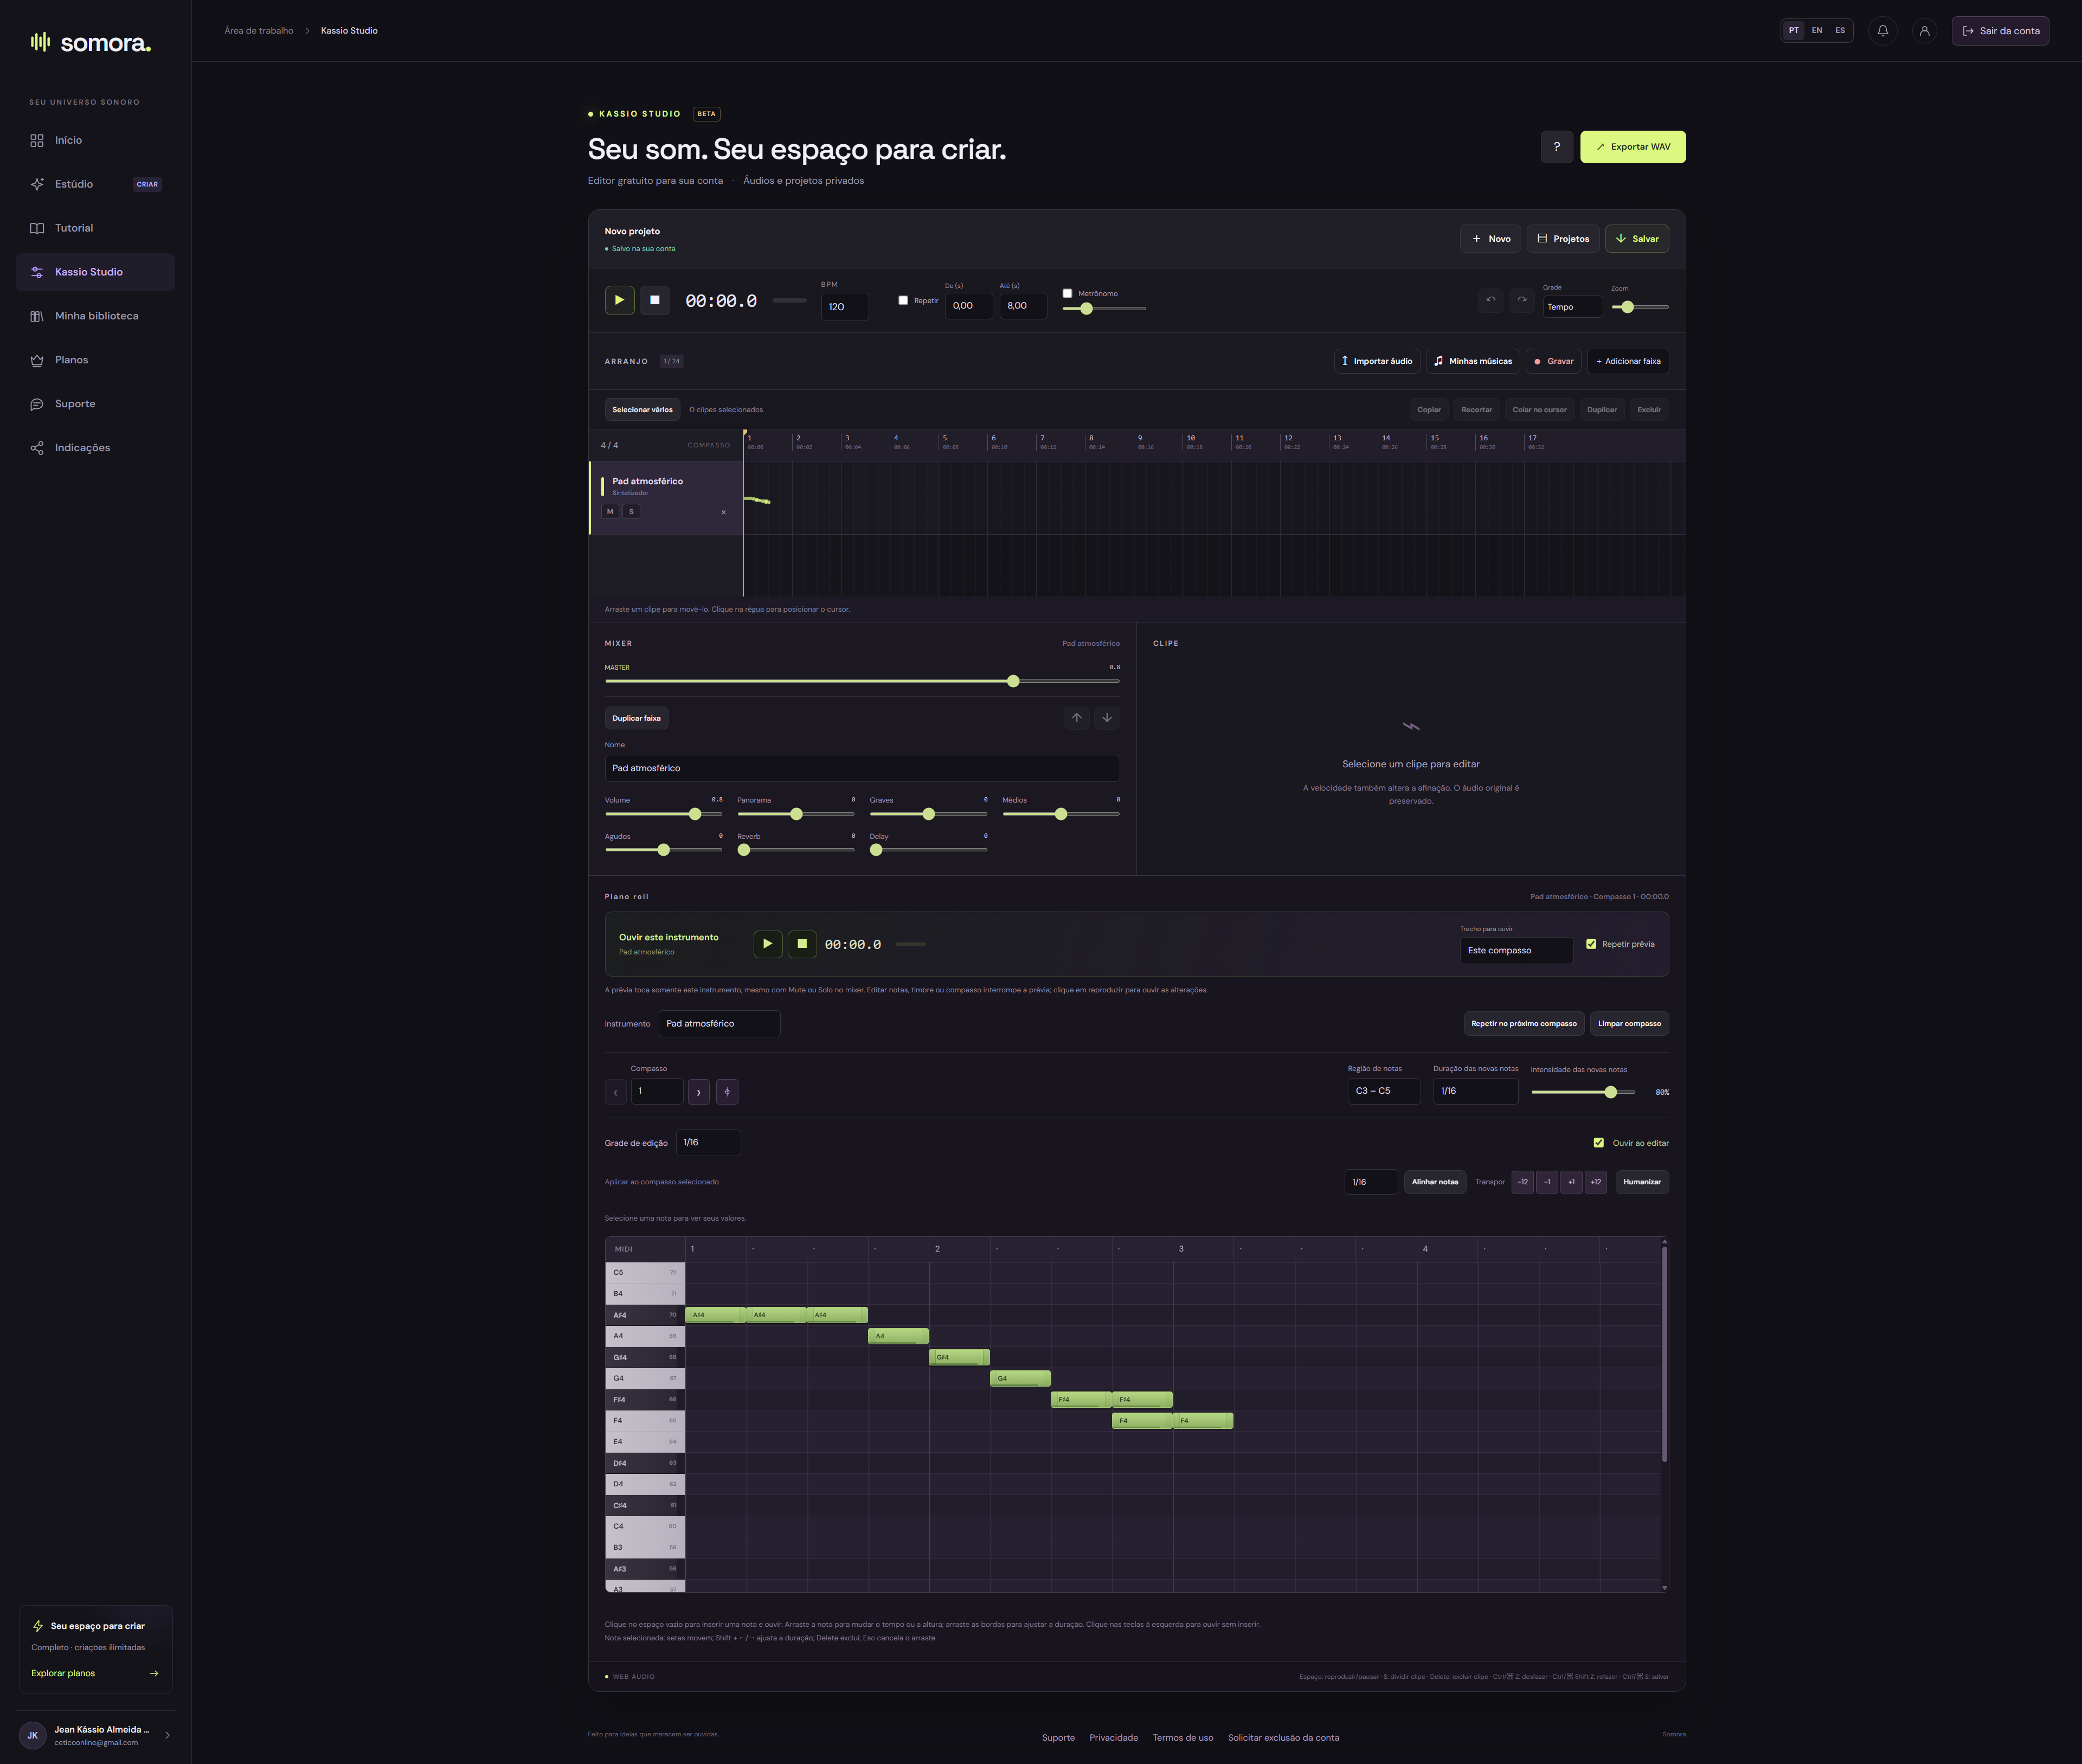This screenshot has width=2082, height=1764.
Task: Click the Reverb slider handle
Action: point(744,850)
